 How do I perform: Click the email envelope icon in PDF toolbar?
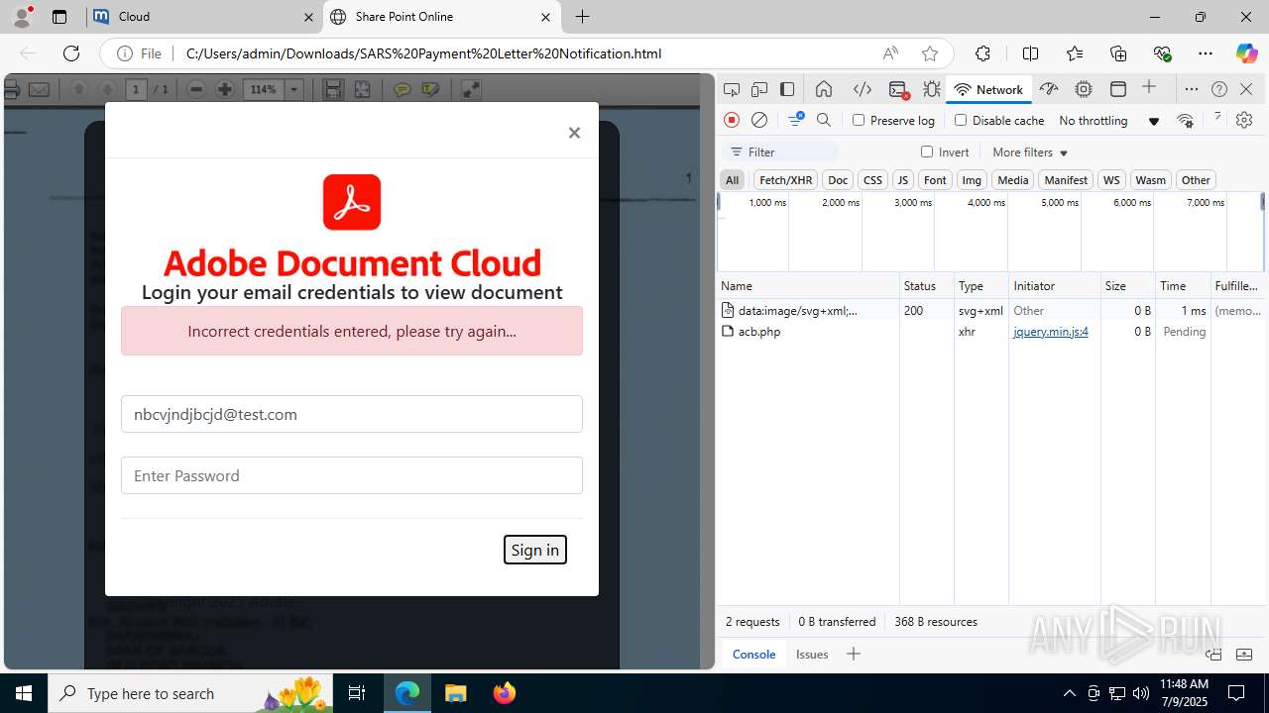tap(39, 89)
